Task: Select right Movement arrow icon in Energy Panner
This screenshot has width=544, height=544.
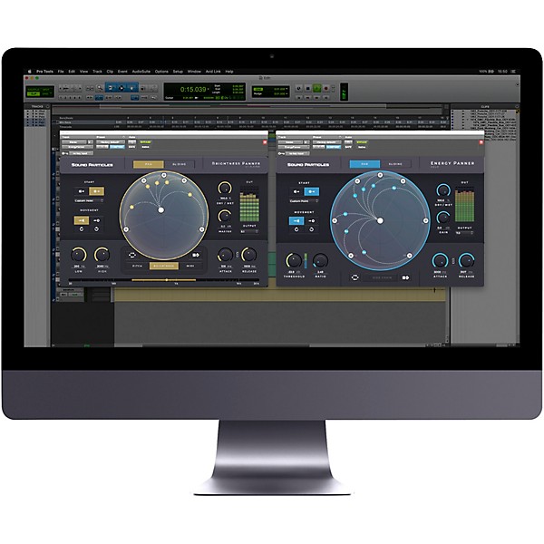Action: coord(312,220)
